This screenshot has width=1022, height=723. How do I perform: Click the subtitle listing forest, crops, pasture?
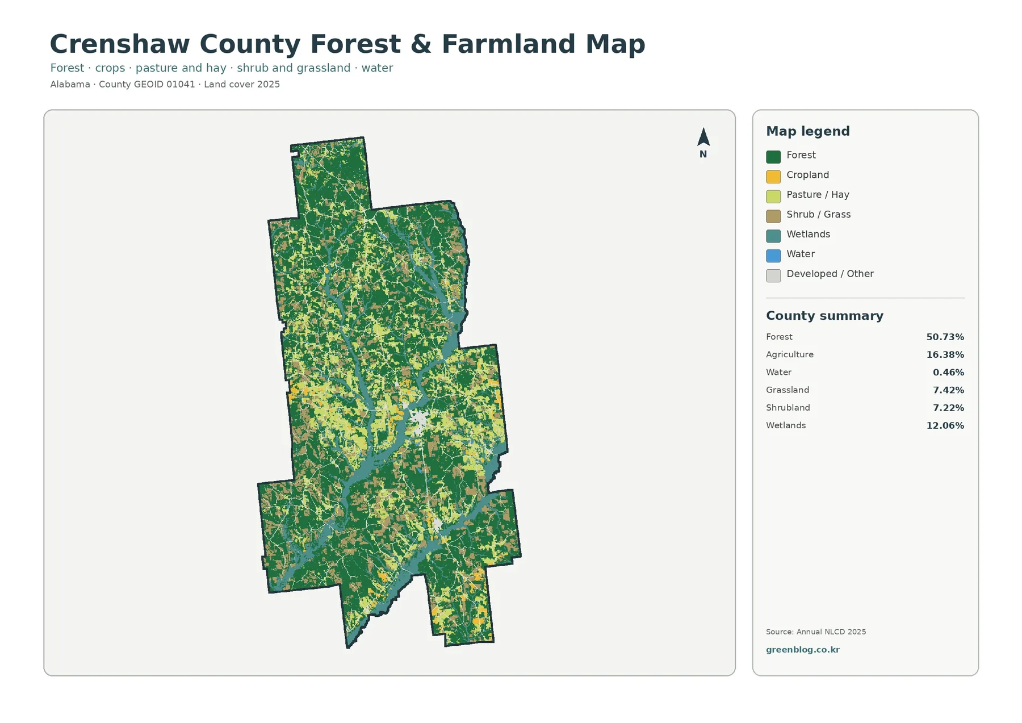(x=221, y=68)
